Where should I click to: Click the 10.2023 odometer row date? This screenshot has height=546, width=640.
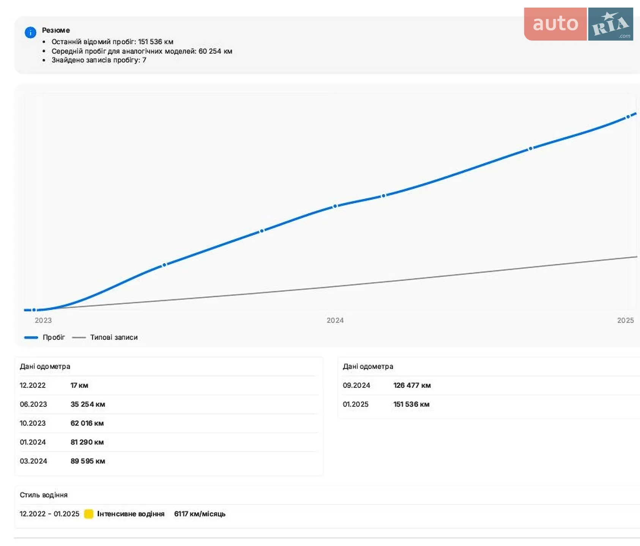click(x=33, y=423)
